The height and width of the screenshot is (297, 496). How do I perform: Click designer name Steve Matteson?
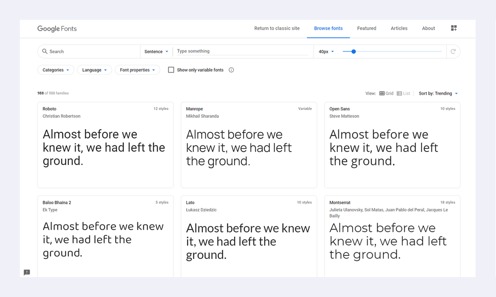point(344,116)
